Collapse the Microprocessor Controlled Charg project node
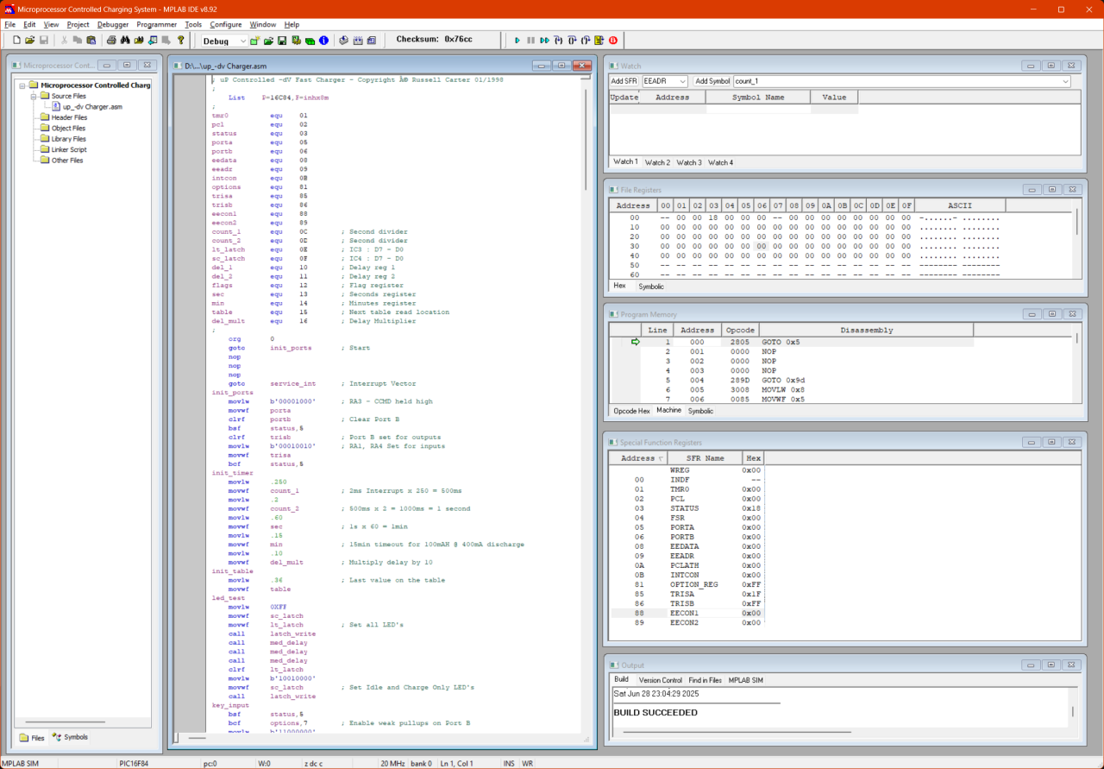The width and height of the screenshot is (1104, 769). (22, 85)
